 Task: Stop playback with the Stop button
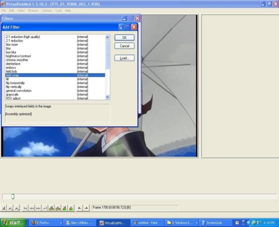[4, 208]
